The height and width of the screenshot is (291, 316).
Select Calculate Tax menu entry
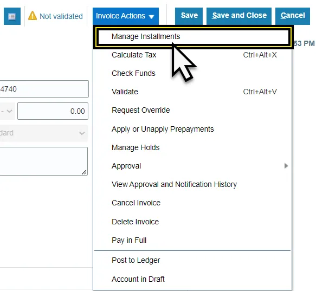192,55
